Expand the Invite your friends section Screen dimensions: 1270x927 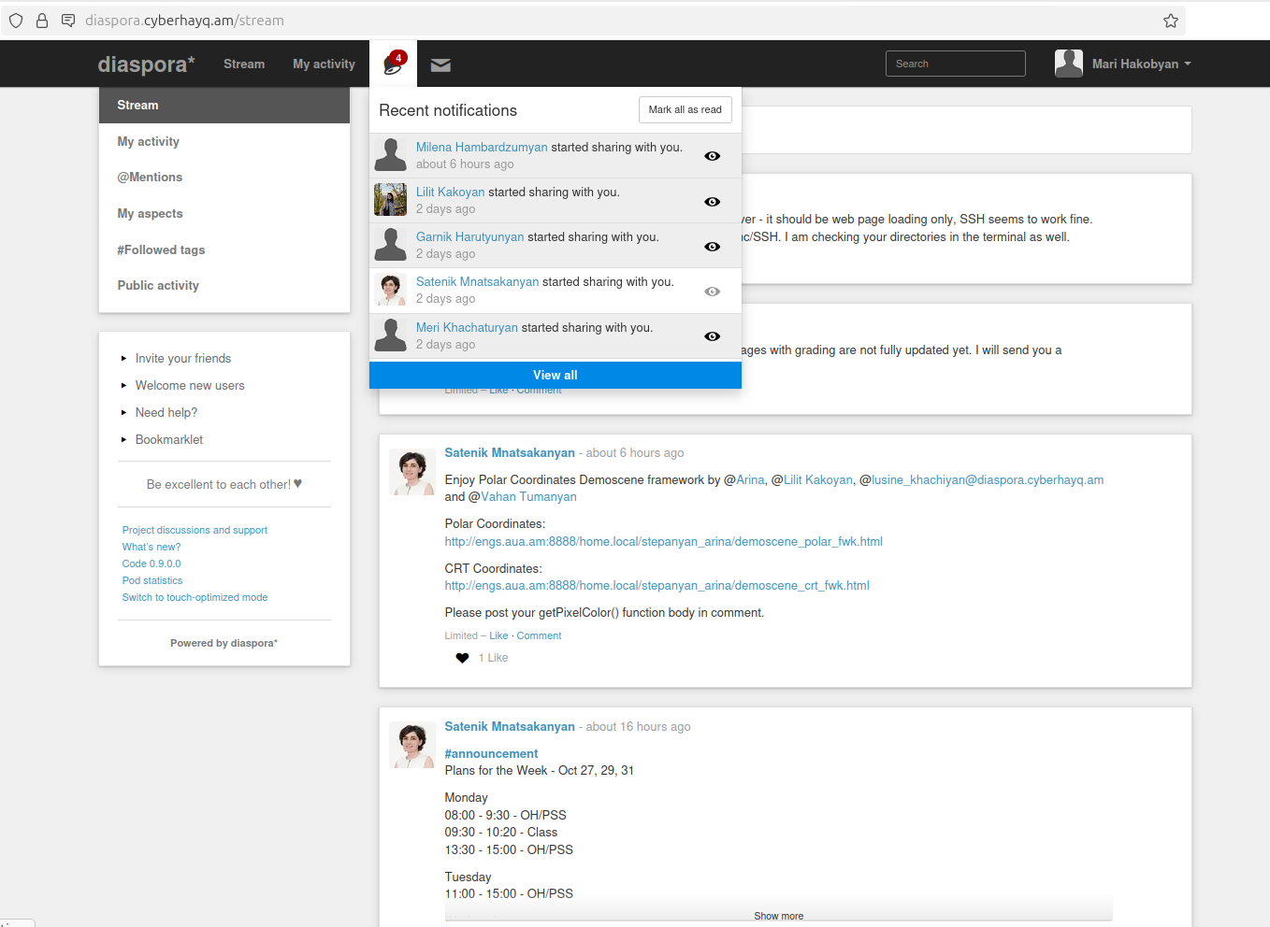pyautogui.click(x=182, y=359)
